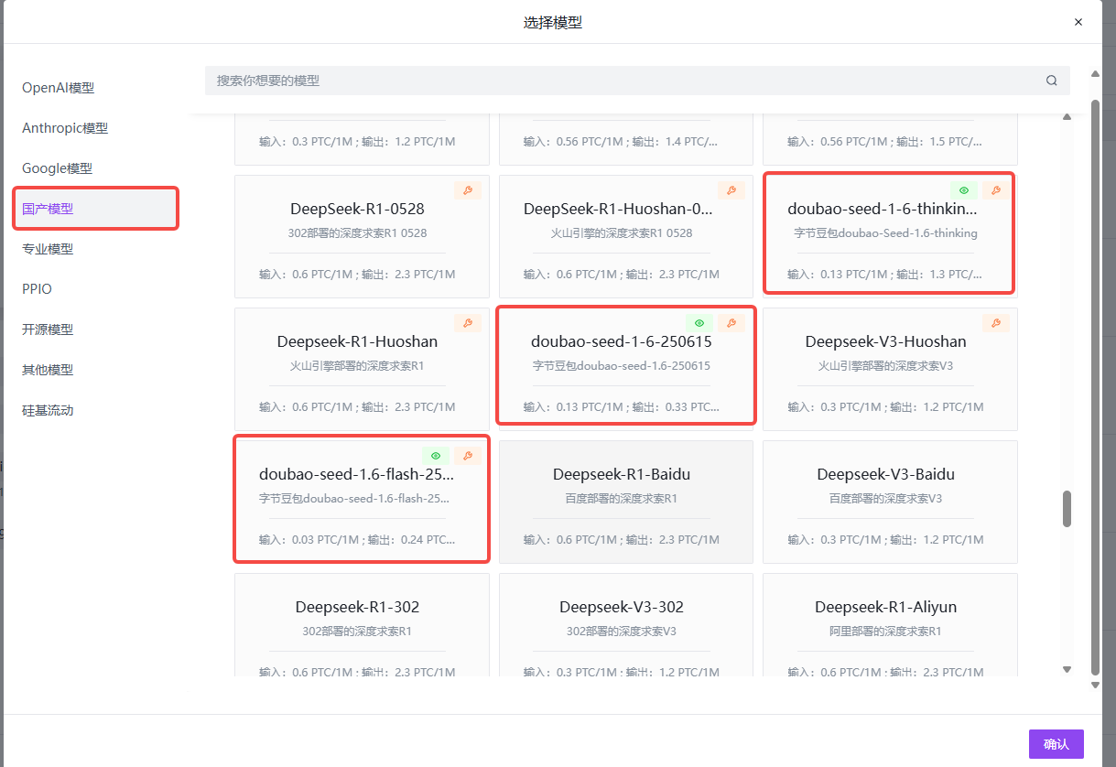
Task: Click the search magnifier icon
Action: pos(1052,81)
